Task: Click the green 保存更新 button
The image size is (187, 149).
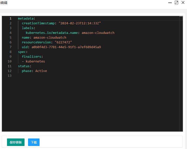Action: click(x=16, y=142)
